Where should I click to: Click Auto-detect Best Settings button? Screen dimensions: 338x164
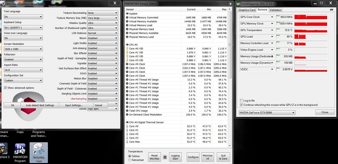pyautogui.click(x=40, y=105)
